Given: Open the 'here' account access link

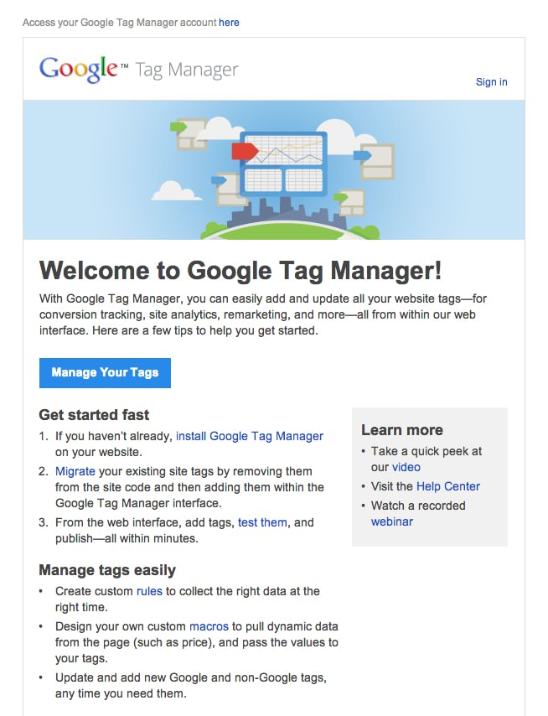Looking at the screenshot, I should (229, 23).
